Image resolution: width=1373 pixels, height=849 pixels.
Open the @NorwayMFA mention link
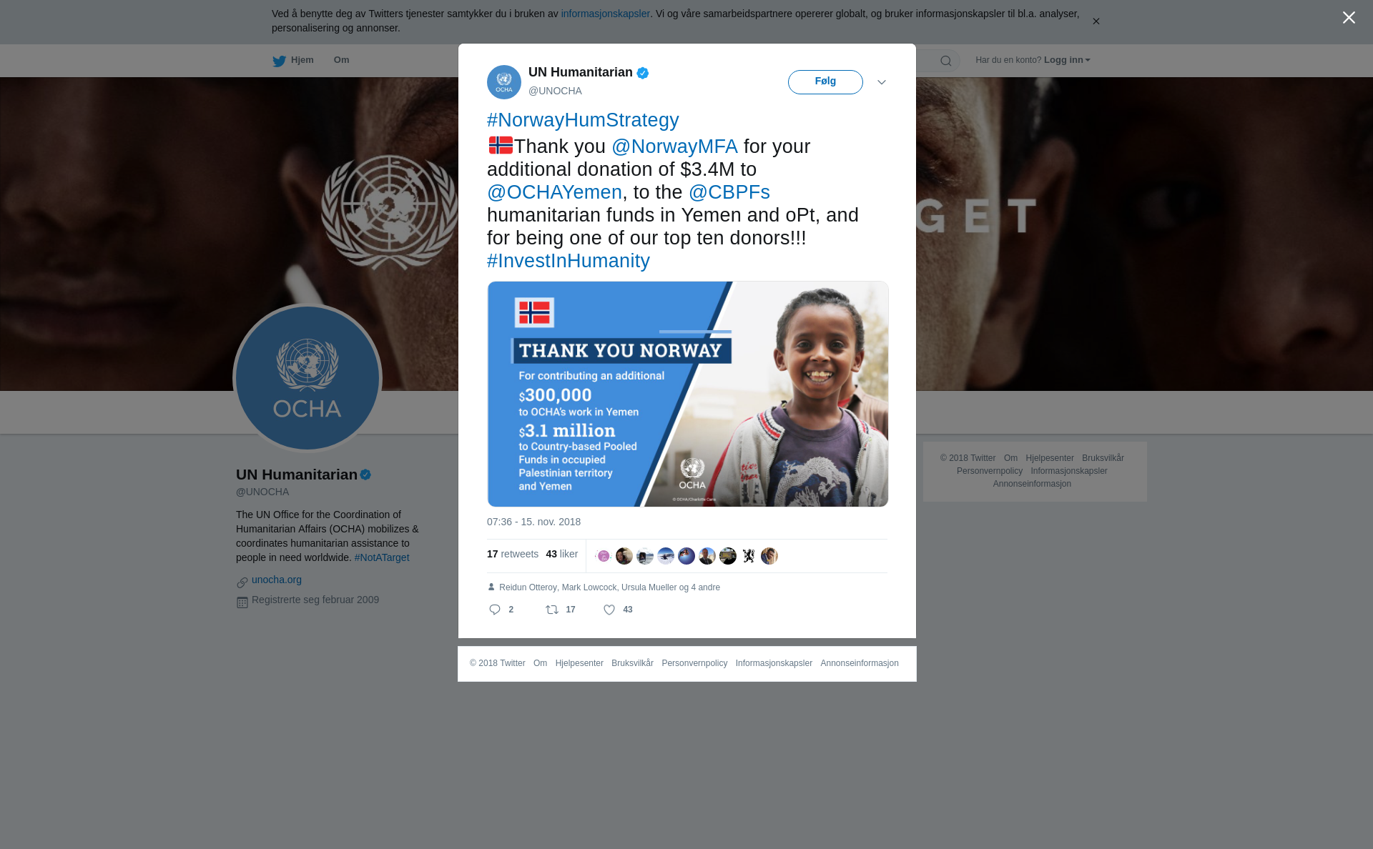(674, 147)
